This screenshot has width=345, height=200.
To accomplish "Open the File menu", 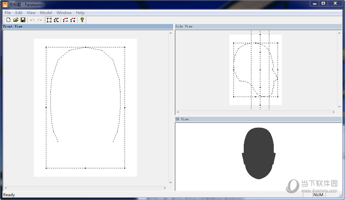I will 8,13.
